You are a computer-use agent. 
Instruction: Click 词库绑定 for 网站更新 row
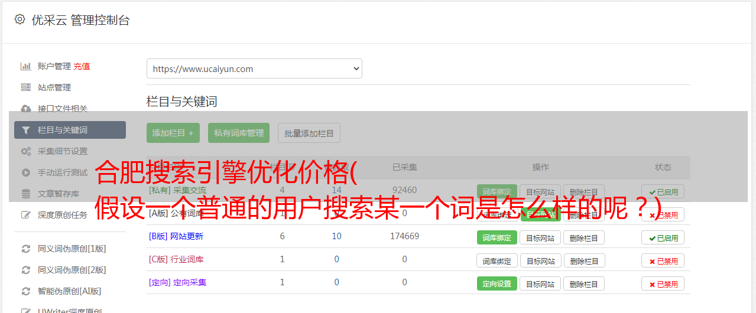tap(497, 237)
